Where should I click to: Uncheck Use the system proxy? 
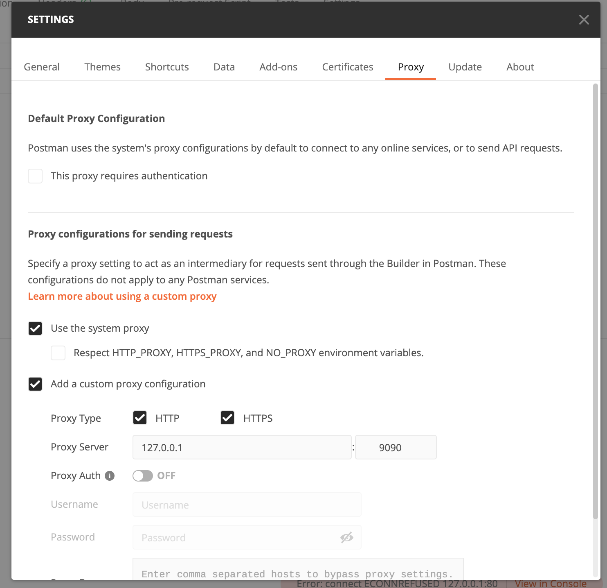point(35,328)
